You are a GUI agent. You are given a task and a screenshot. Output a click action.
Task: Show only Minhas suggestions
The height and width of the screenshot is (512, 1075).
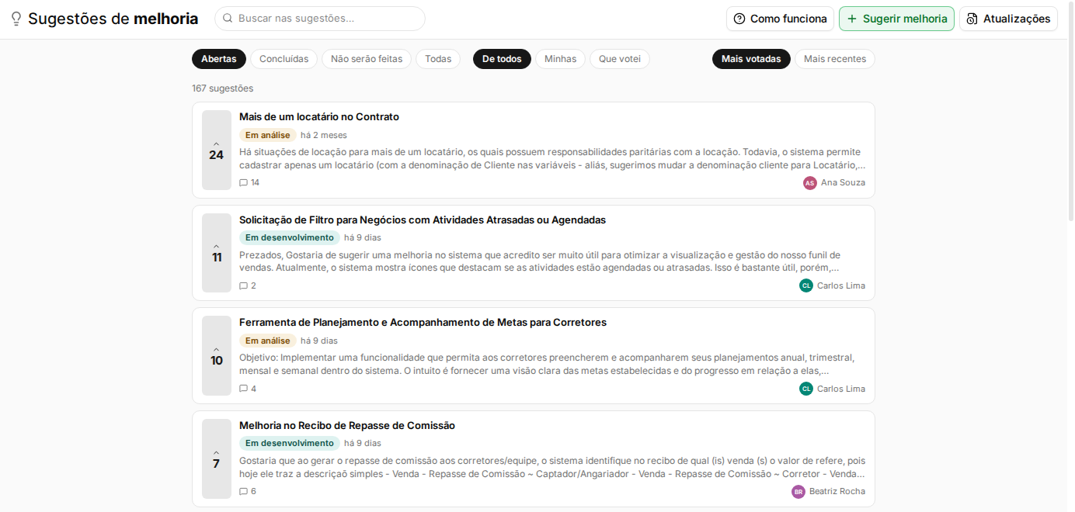click(x=560, y=59)
